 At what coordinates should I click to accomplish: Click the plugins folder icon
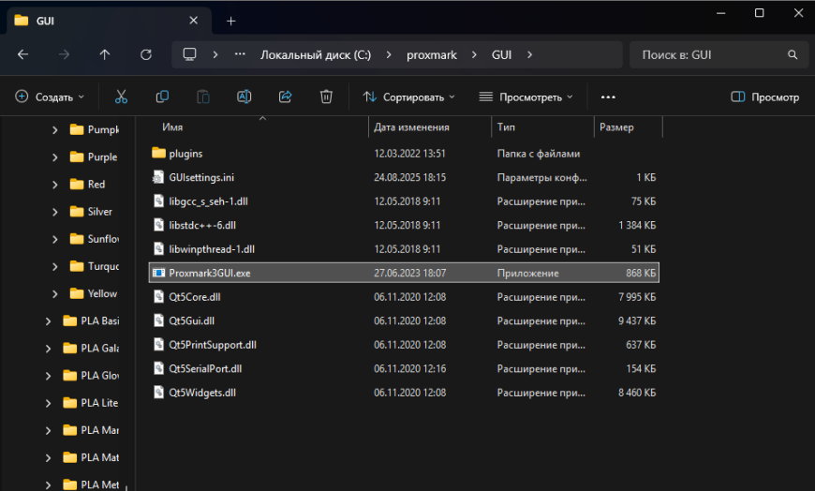tap(158, 153)
